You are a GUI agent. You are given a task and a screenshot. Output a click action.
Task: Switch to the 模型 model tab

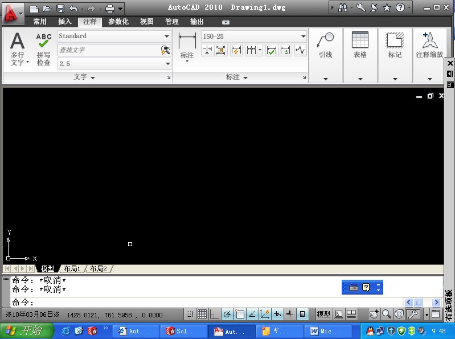[47, 268]
